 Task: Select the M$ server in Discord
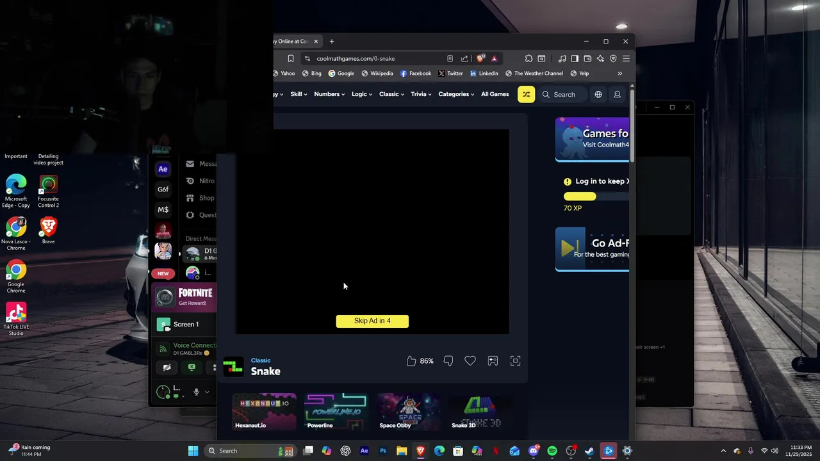(x=163, y=209)
